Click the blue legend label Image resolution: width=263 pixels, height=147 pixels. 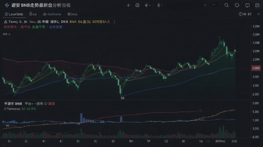click(x=56, y=27)
